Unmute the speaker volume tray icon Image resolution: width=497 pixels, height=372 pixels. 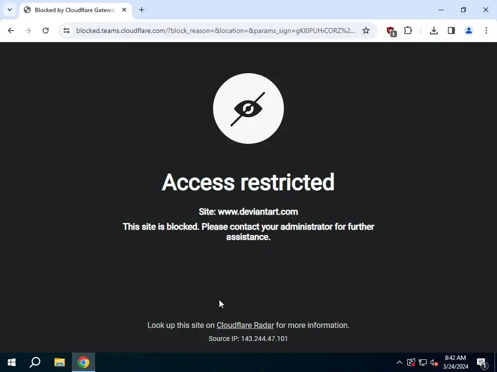[x=434, y=362]
